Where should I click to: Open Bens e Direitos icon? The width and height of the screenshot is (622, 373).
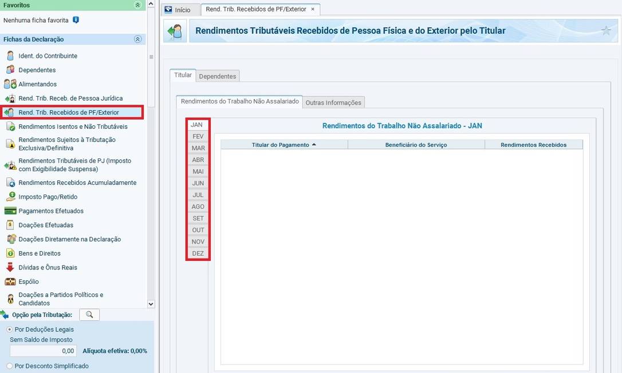(10, 253)
